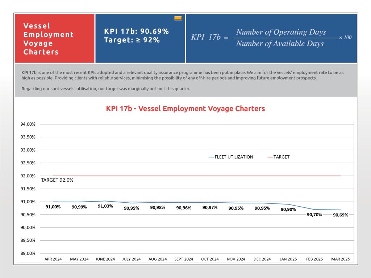The image size is (371, 278).
Task: Click the 92,00% y-axis value
Action: click(x=28, y=176)
